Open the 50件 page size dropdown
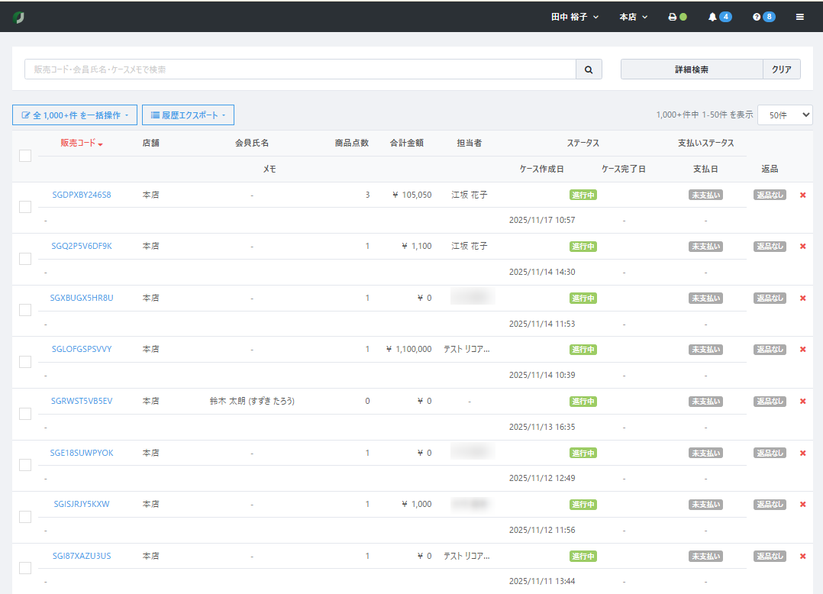Screen dimensions: 823x594 point(785,115)
